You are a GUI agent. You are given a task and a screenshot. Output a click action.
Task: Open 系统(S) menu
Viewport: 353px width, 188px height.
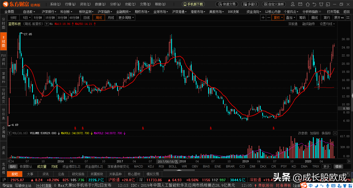tap(56, 4)
